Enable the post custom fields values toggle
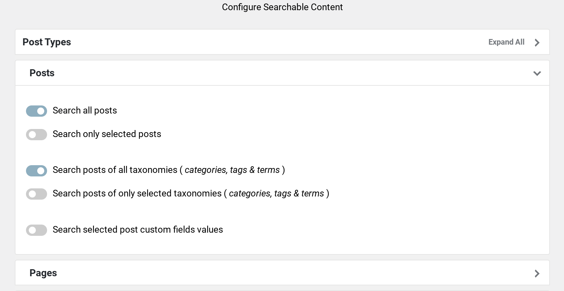The height and width of the screenshot is (291, 564). pos(37,230)
